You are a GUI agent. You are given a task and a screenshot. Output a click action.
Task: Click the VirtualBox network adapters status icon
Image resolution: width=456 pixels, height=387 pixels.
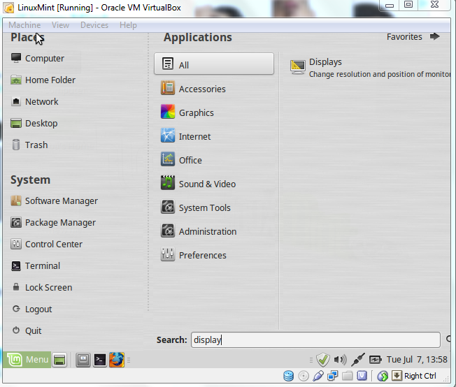coord(333,376)
